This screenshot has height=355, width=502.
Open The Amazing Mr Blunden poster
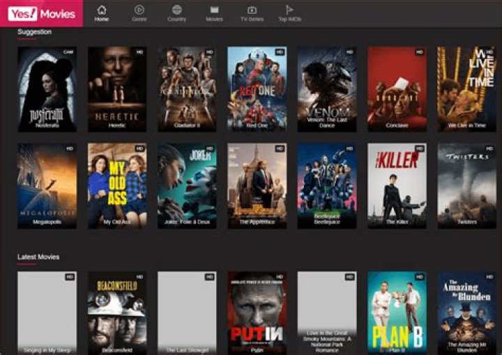click(x=466, y=313)
